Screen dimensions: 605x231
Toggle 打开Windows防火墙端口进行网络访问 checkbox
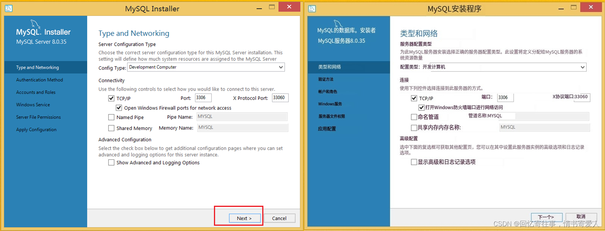422,108
